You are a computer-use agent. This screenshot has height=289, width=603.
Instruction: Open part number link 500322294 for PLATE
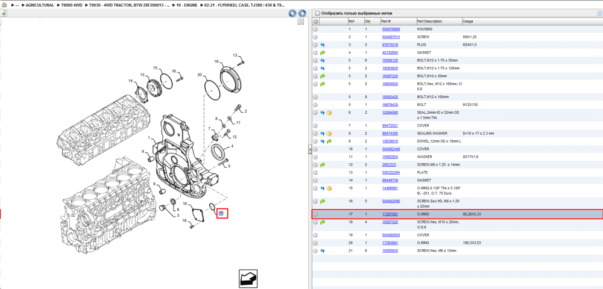[x=391, y=172]
